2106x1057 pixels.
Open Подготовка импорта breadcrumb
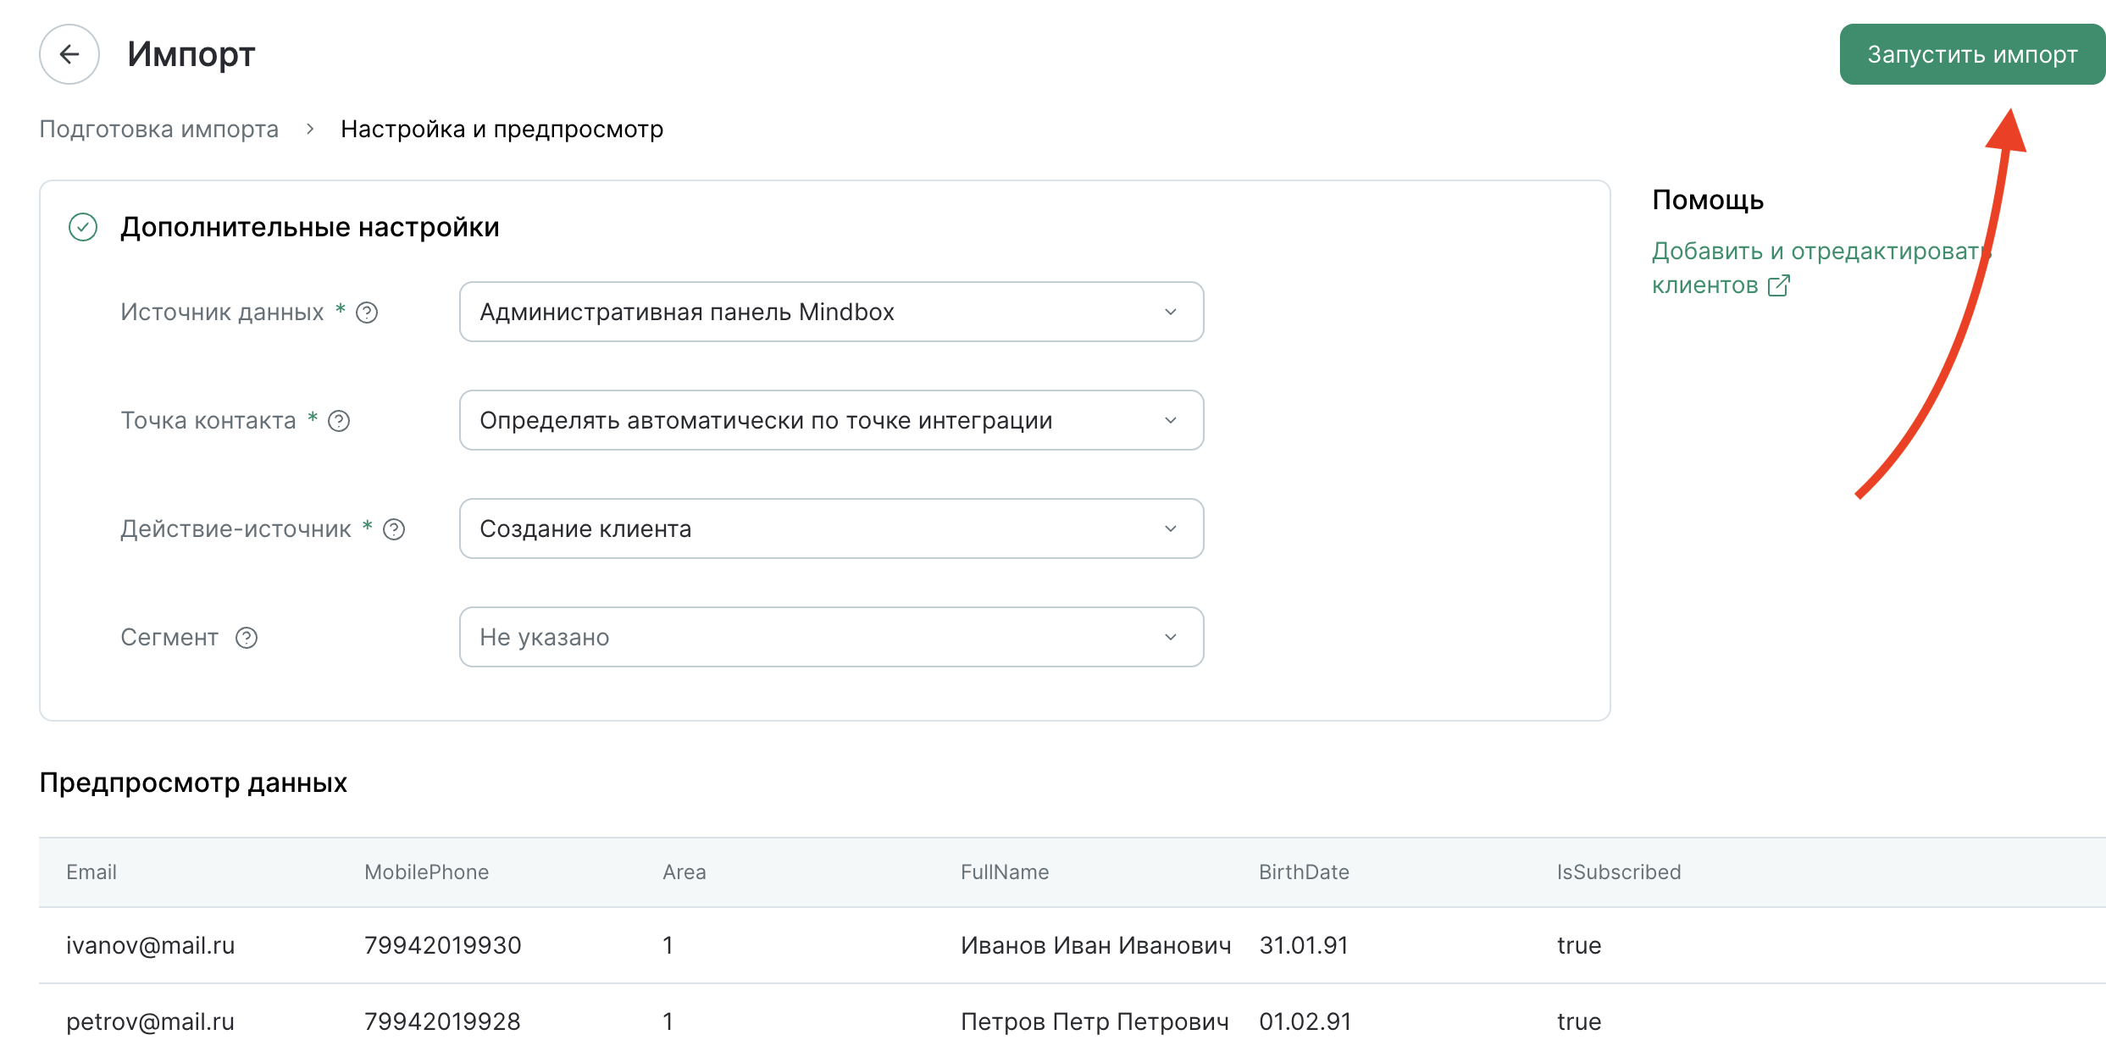(x=159, y=129)
